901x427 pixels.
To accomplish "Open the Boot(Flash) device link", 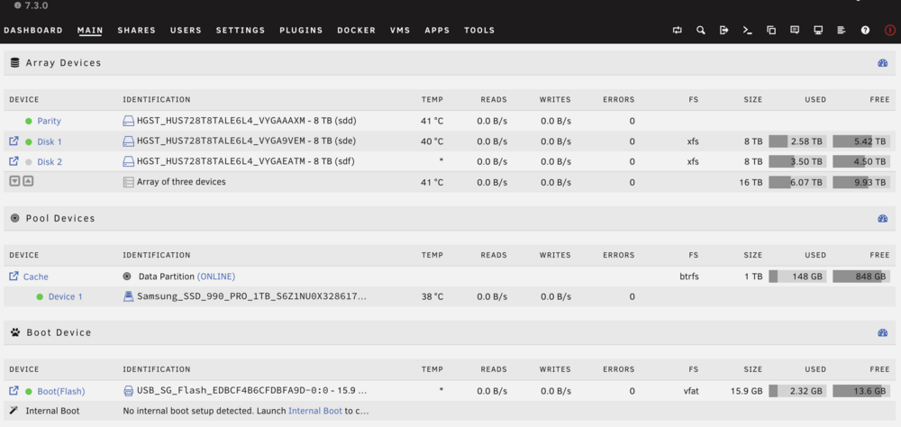I will [x=61, y=391].
